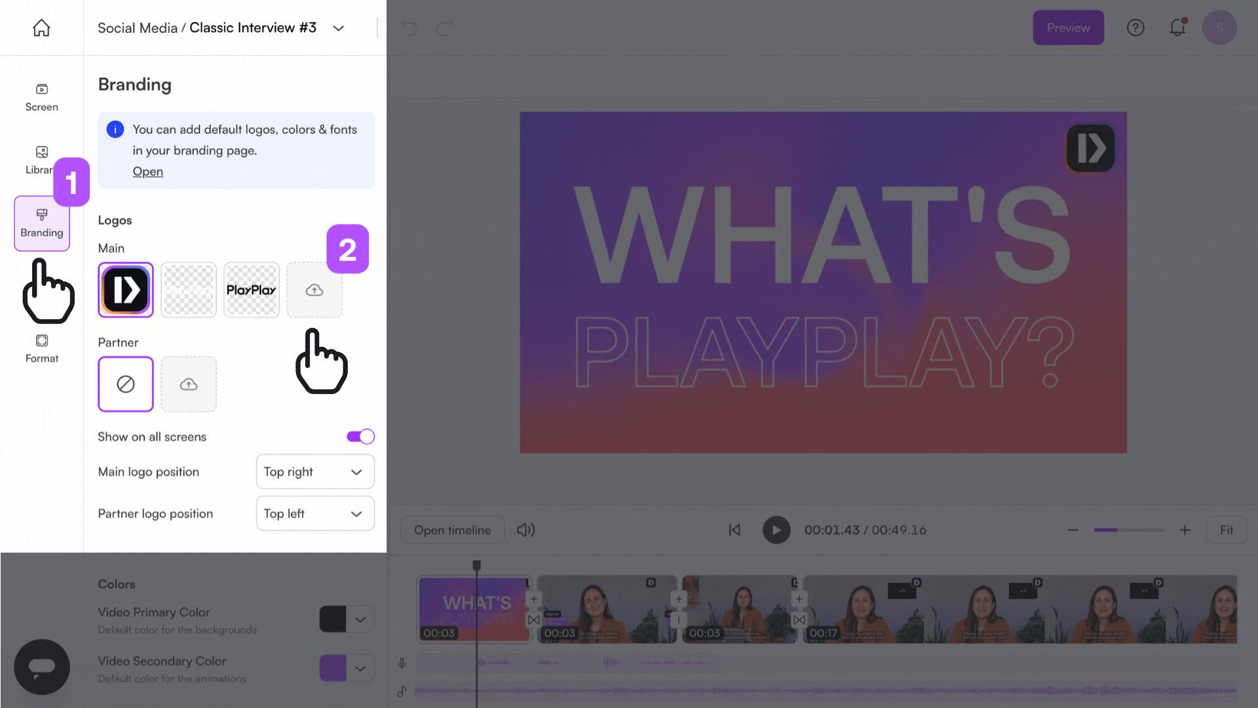Skip to the start of video
This screenshot has height=708, width=1258.
(734, 530)
